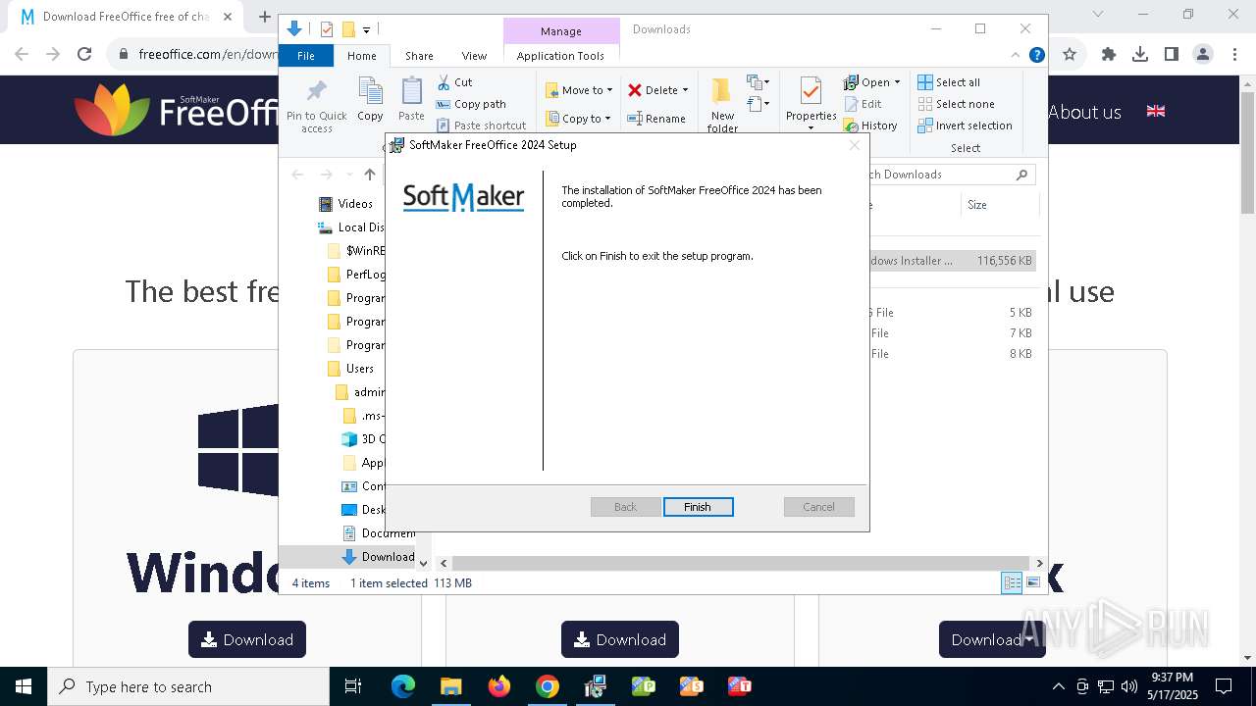Collapse the Explorer ribbon with the chevron
This screenshot has height=706, width=1256.
[x=1016, y=55]
